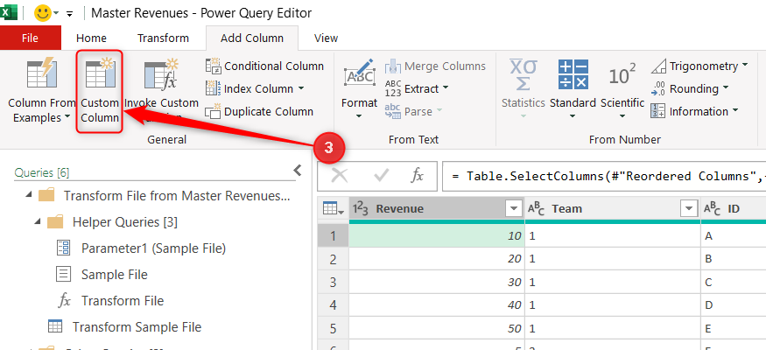Click the Revenue cell with value 50
Image resolution: width=766 pixels, height=350 pixels.
pyautogui.click(x=437, y=328)
